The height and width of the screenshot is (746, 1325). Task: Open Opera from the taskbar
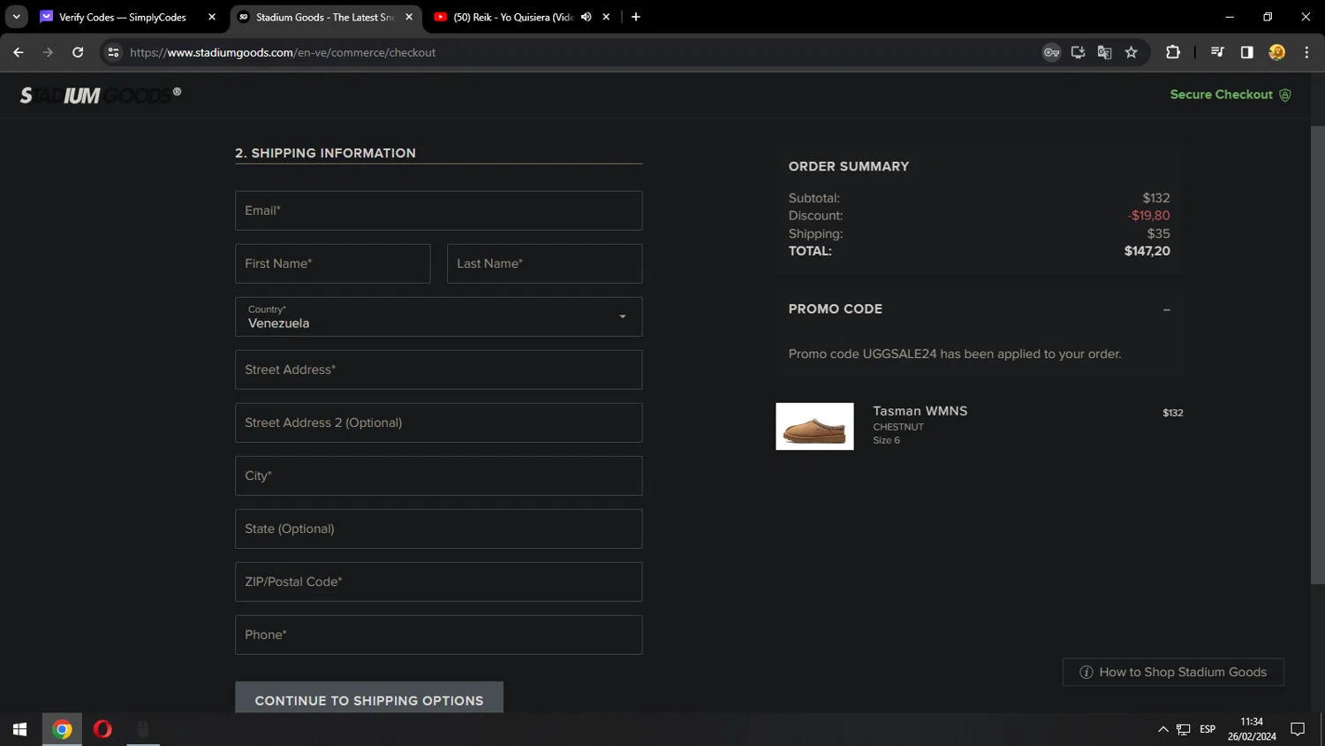coord(102,729)
